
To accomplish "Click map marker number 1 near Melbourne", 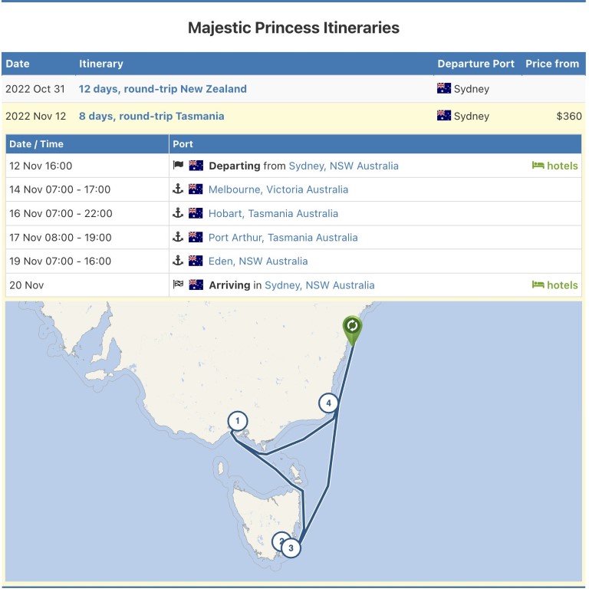I will 238,421.
